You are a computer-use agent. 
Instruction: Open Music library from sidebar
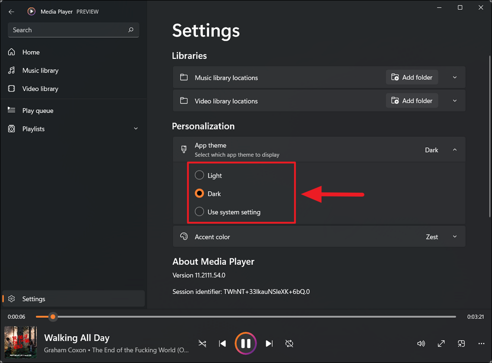(73, 71)
